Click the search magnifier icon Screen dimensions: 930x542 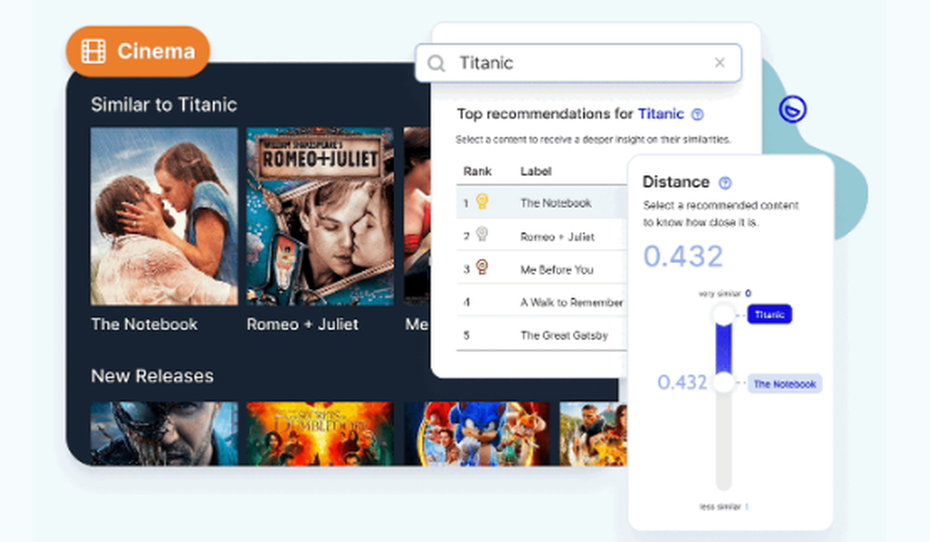click(436, 63)
